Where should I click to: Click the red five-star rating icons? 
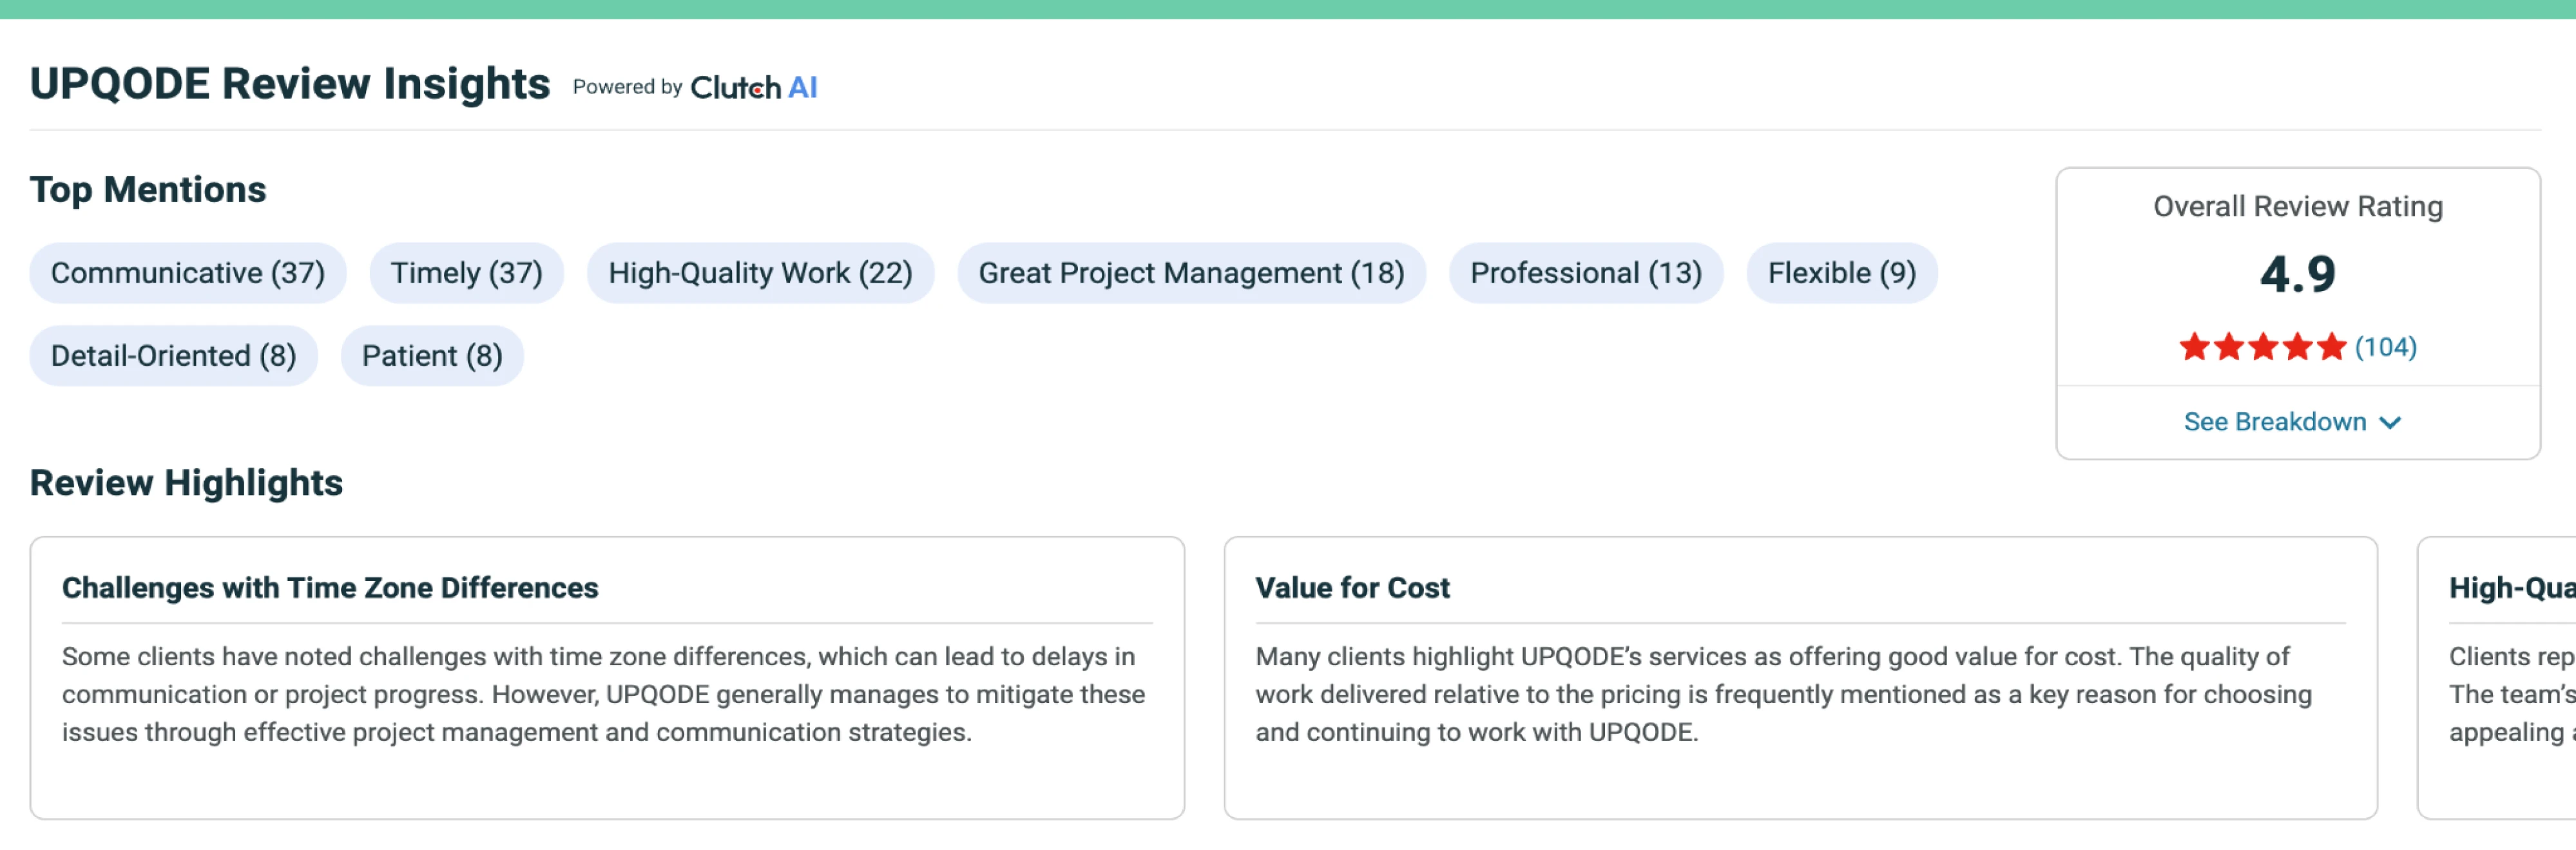point(2262,348)
